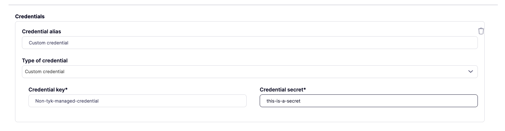Click the "this-is-a-secret" value
The width and height of the screenshot is (505, 131).
283,101
